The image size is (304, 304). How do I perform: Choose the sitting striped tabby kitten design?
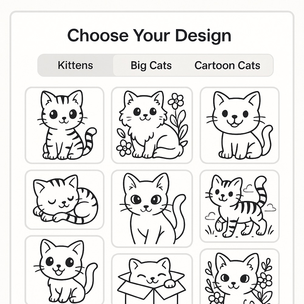pos(64,125)
